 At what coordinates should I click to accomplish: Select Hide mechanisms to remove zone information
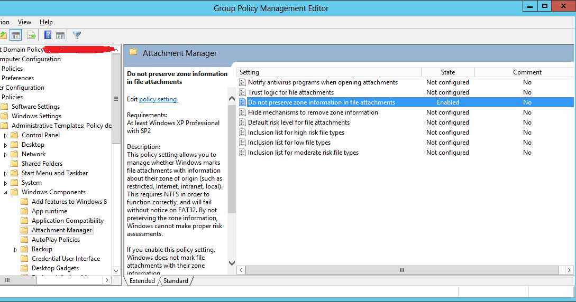[313, 112]
